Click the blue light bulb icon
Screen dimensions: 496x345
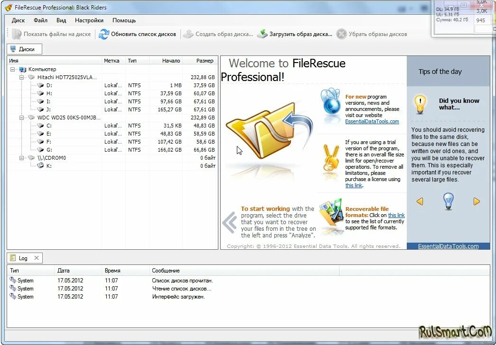(x=448, y=201)
